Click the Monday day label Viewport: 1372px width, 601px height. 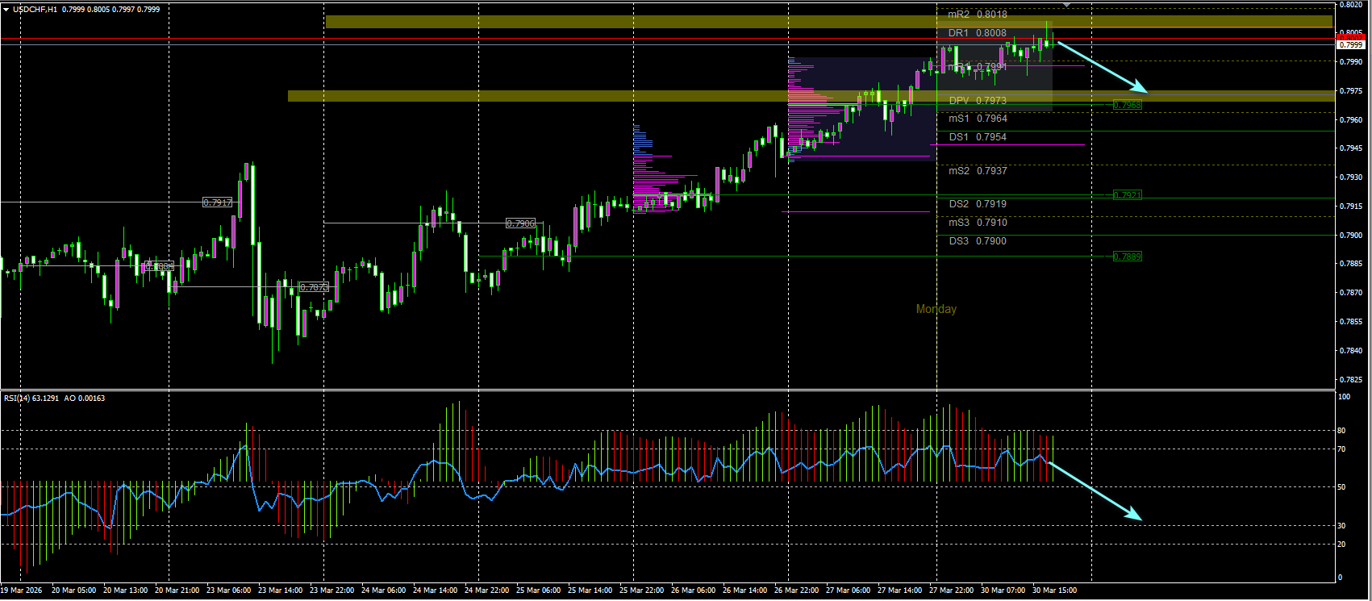(936, 309)
